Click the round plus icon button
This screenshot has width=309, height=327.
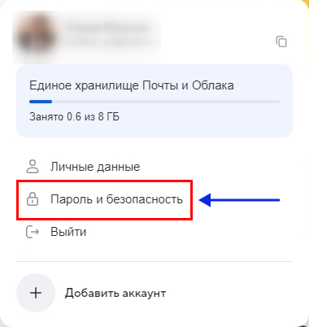(x=36, y=293)
